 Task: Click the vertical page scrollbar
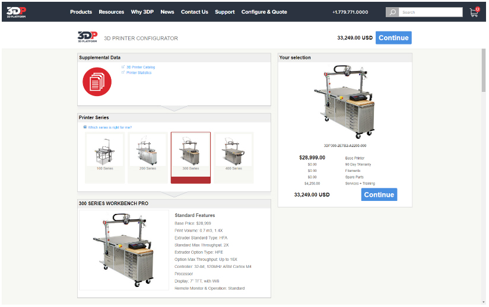pyautogui.click(x=484, y=70)
